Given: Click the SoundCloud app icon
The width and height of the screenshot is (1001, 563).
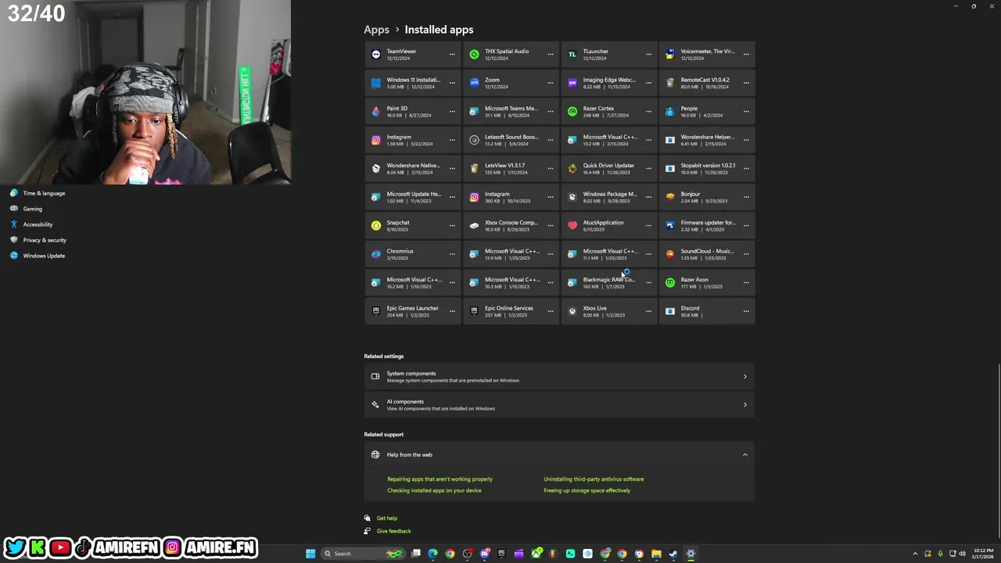Looking at the screenshot, I should [670, 254].
